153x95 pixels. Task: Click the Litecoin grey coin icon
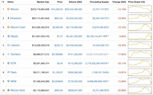[8, 45]
